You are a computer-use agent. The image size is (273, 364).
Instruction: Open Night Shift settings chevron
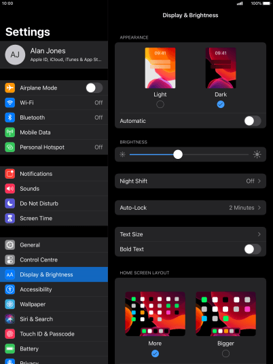click(259, 181)
